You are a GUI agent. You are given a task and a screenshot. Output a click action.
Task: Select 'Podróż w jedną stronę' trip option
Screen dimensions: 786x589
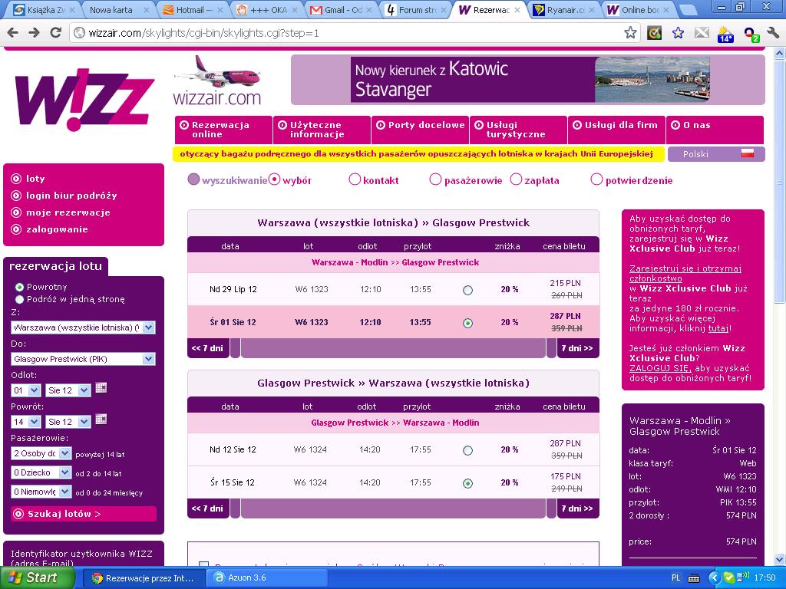(x=19, y=300)
